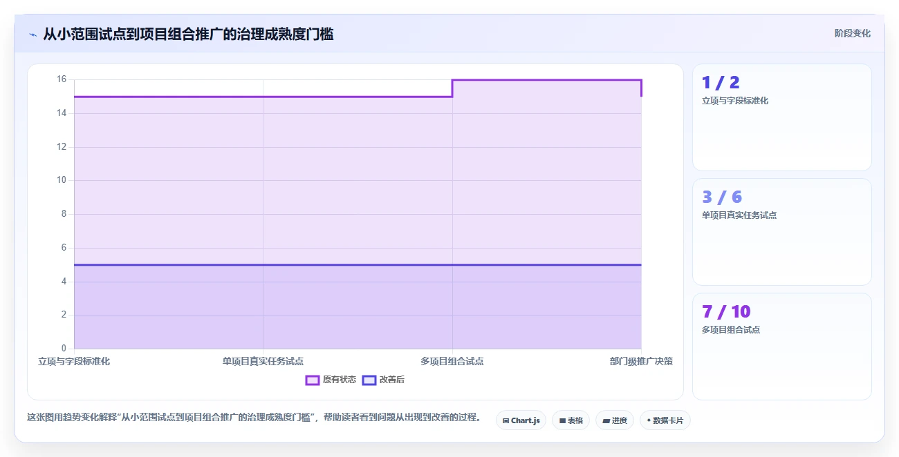Click the 原有状态 purple legend swatch

point(313,380)
